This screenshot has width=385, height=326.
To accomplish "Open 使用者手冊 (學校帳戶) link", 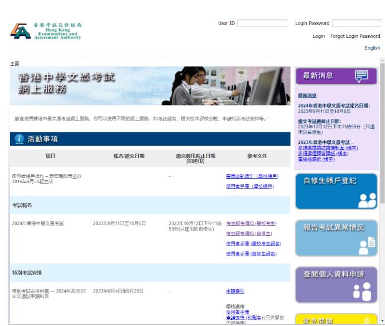I will click(x=250, y=186).
